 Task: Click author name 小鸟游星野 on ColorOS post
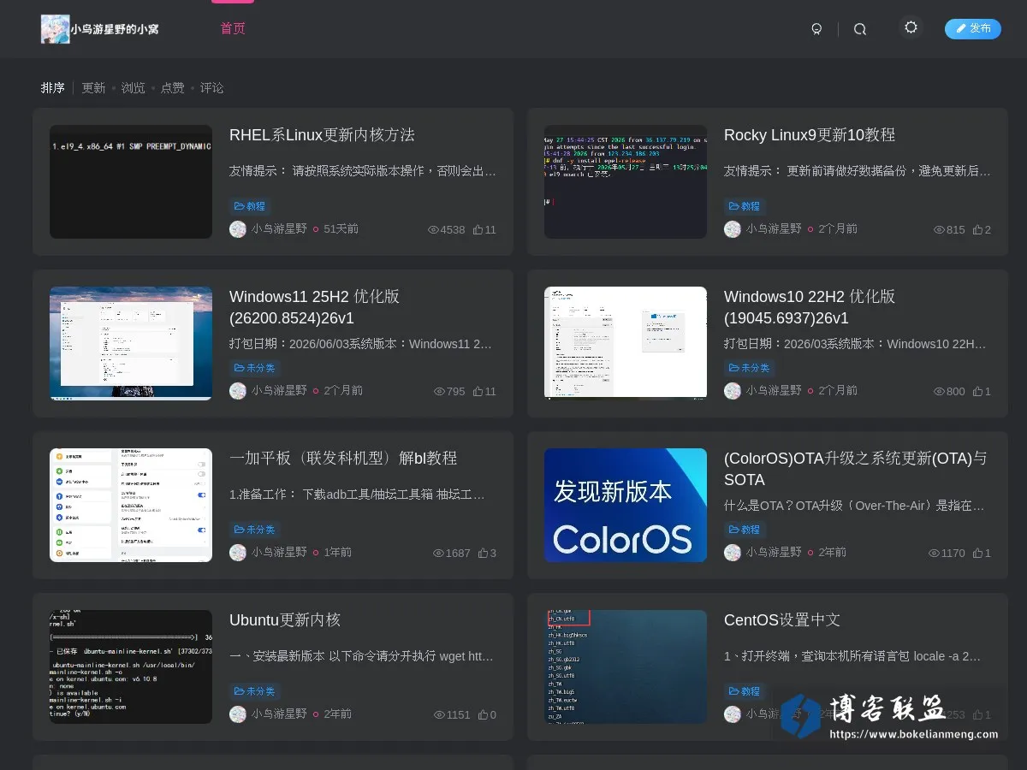[x=774, y=553]
